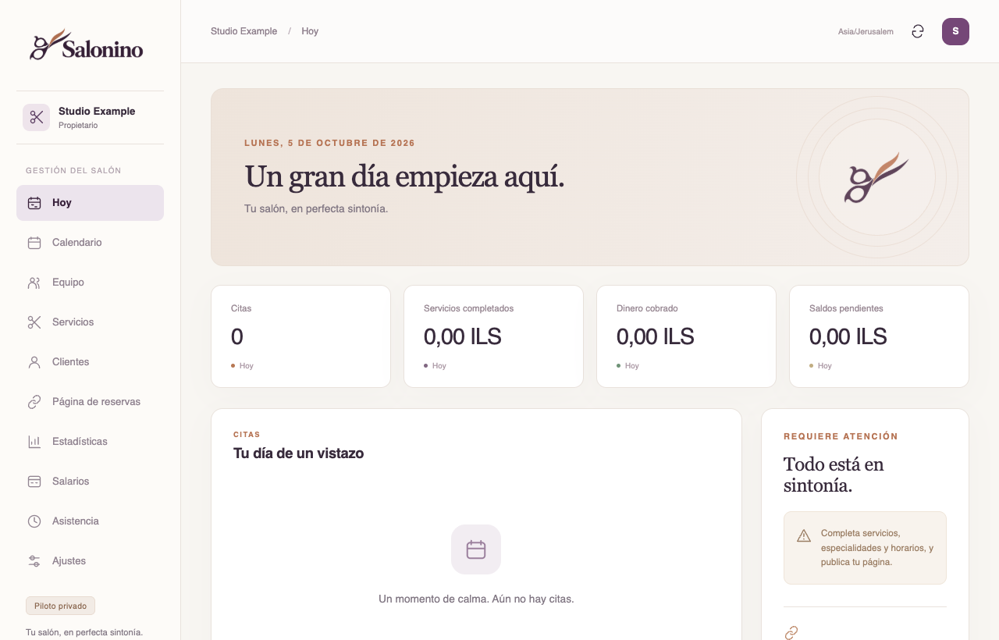Open Ajustes settings
Viewport: 999px width, 640px height.
coord(90,561)
